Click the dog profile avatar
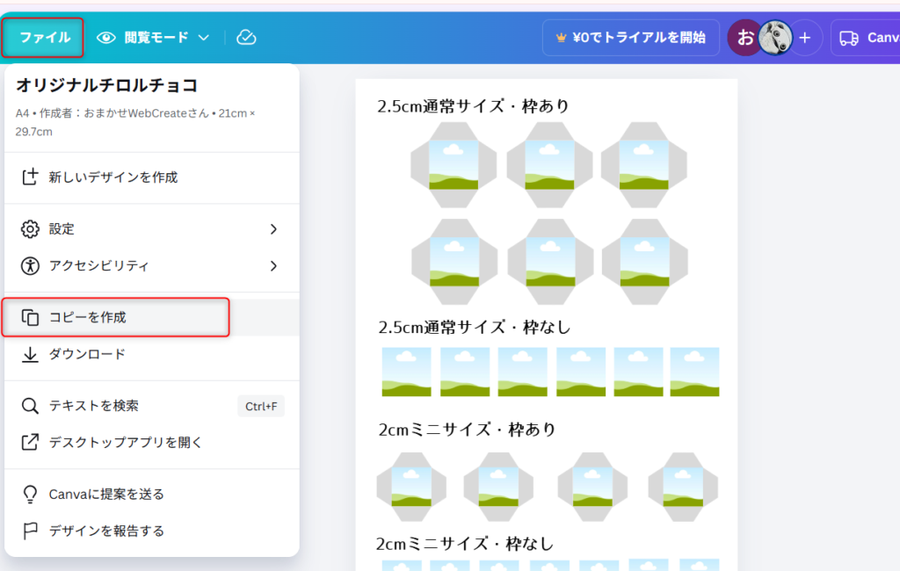The width and height of the screenshot is (900, 571). tap(775, 38)
